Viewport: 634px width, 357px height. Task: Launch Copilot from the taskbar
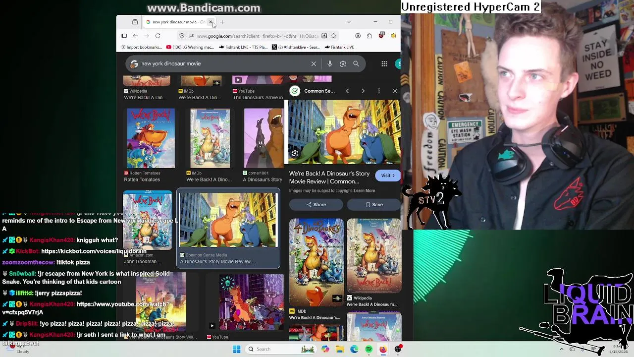[x=325, y=349]
